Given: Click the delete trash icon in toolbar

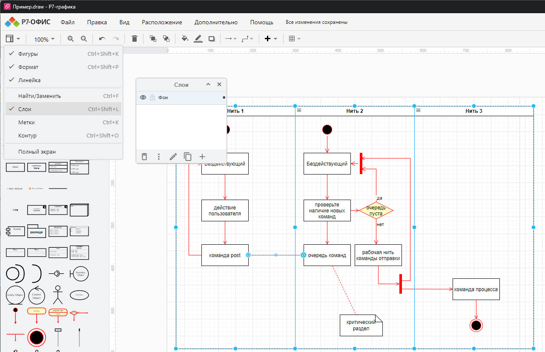Looking at the screenshot, I should coord(135,39).
